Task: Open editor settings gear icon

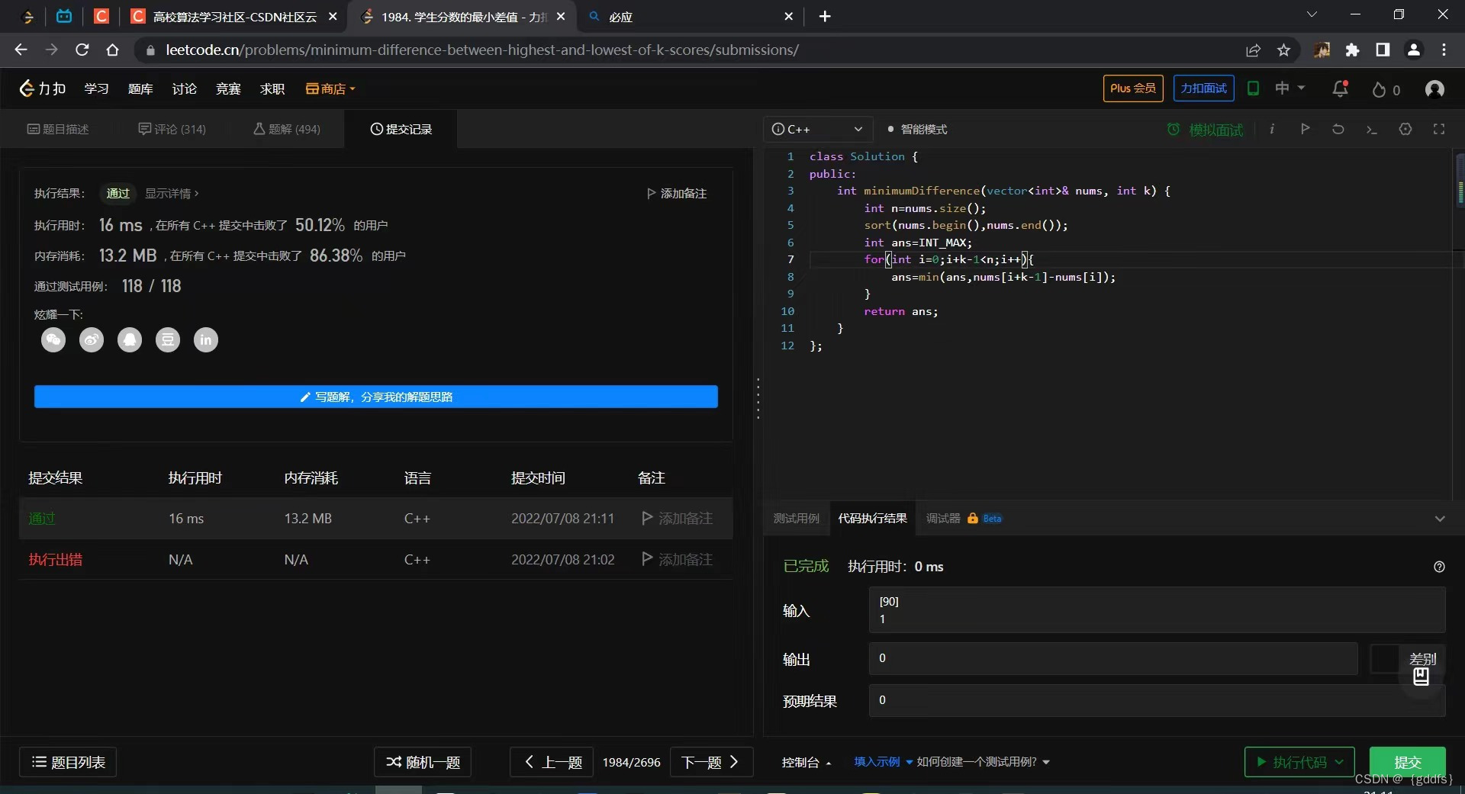Action: point(1405,129)
